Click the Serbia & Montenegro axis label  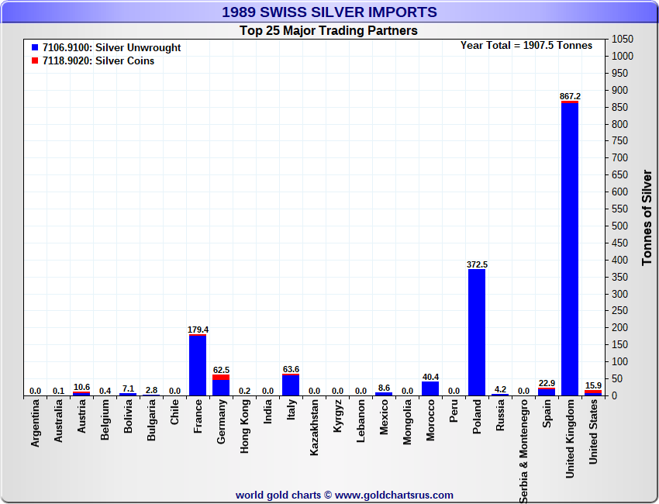[523, 451]
